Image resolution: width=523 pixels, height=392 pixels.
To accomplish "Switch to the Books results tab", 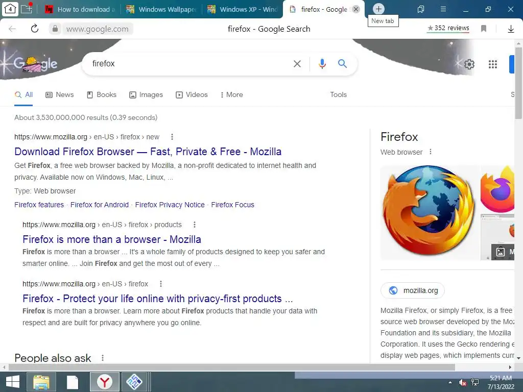I will (x=102, y=94).
